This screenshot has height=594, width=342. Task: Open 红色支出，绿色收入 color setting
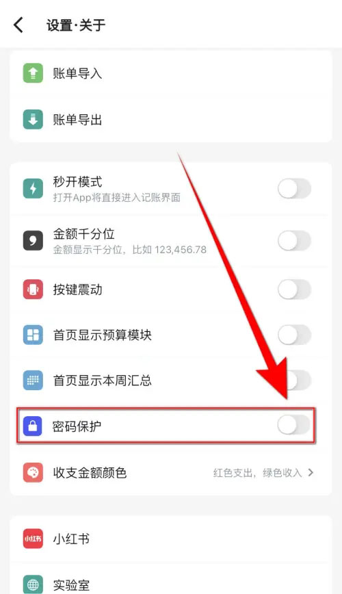257,473
